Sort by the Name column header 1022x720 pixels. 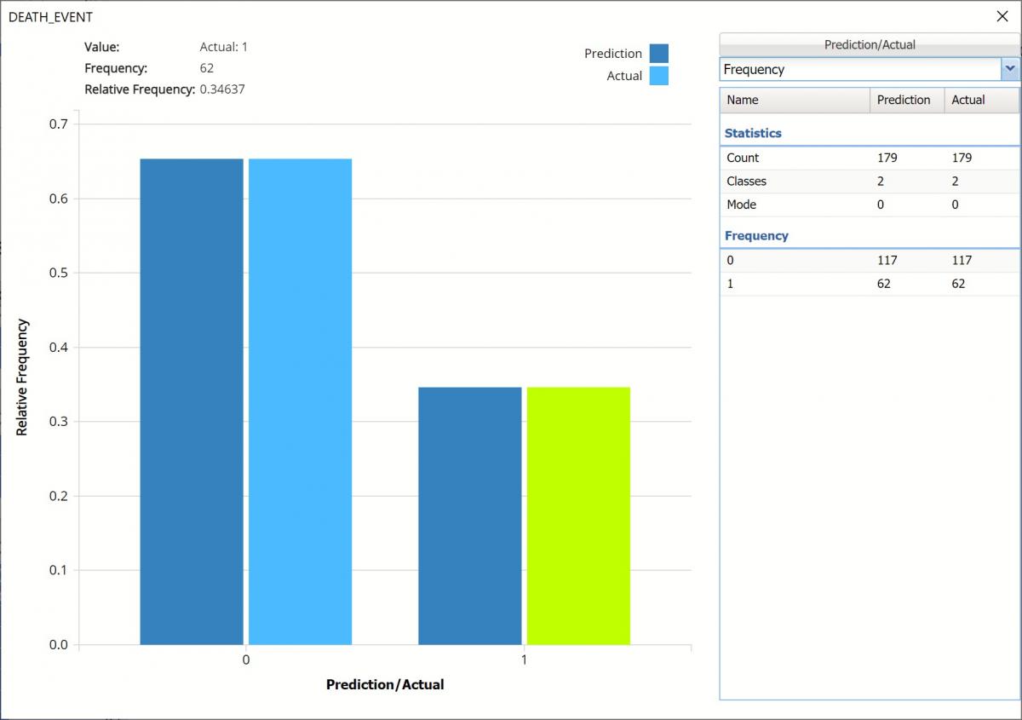pyautogui.click(x=794, y=100)
